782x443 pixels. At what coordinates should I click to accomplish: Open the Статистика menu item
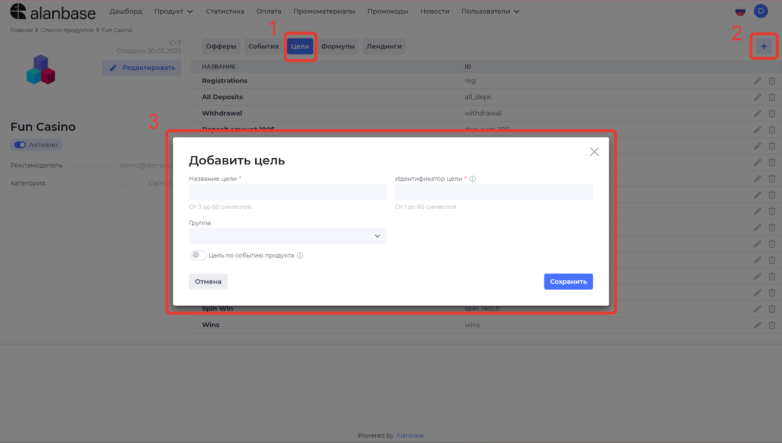(x=225, y=11)
